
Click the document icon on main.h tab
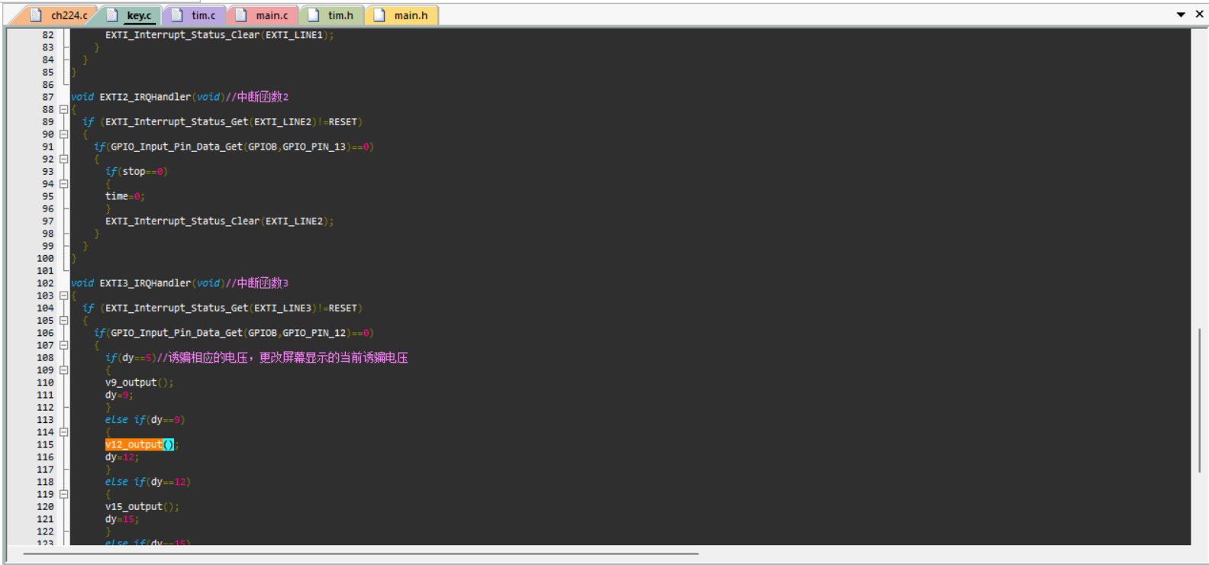coord(379,15)
